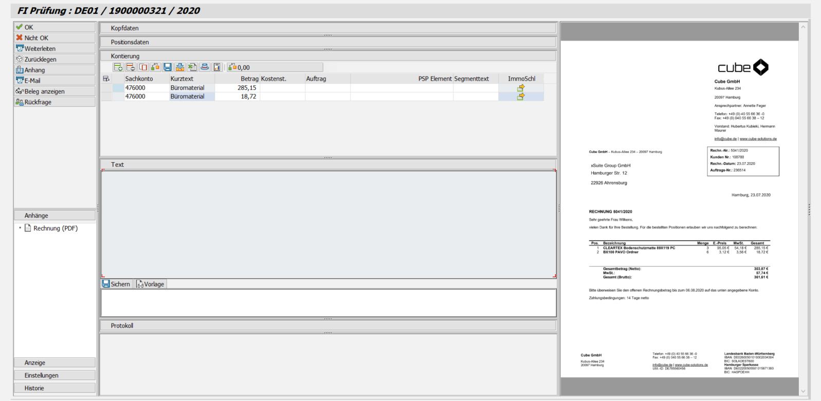The width and height of the screenshot is (821, 401).
Task: Click inside the large Text entry area
Action: click(328, 224)
